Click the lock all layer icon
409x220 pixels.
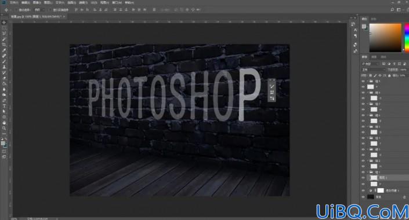click(x=389, y=75)
